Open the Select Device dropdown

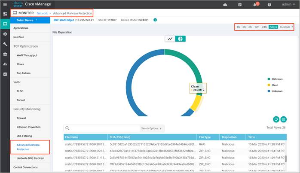point(30,20)
